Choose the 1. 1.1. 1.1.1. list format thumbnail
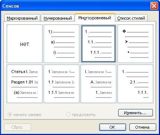Image resolution: width=160 pixels, height=135 pixels. (98, 44)
